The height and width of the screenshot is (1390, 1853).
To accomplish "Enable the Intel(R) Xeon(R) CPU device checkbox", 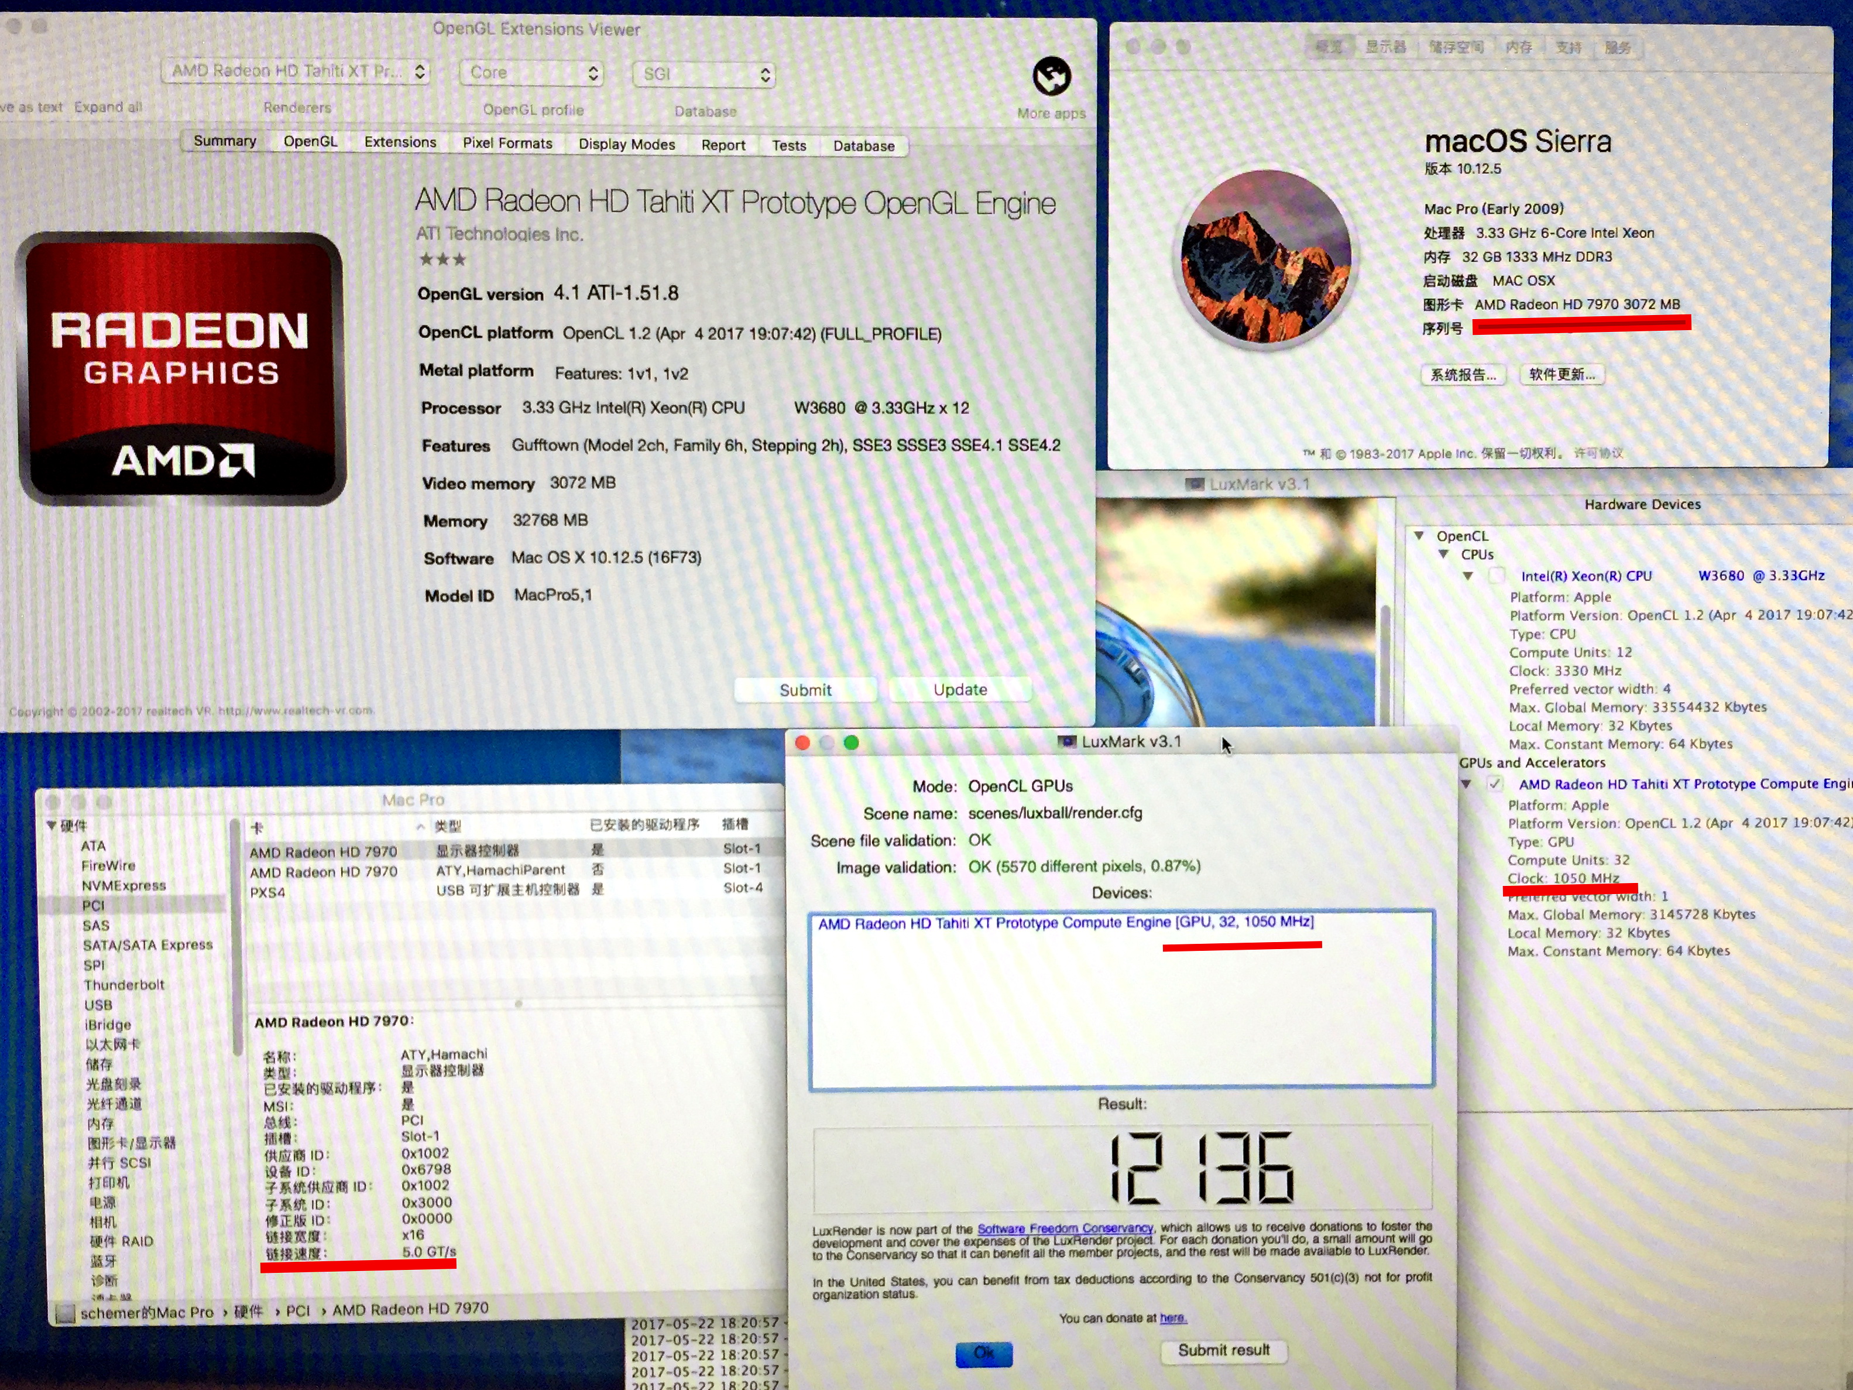I will pyautogui.click(x=1496, y=576).
